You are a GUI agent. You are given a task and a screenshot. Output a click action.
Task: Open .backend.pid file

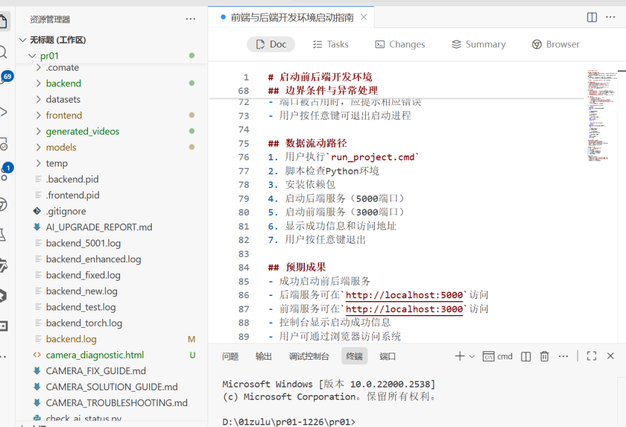point(112,179)
